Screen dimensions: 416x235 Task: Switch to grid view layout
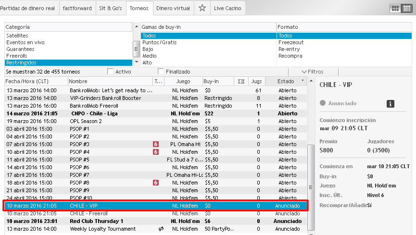coord(395,8)
